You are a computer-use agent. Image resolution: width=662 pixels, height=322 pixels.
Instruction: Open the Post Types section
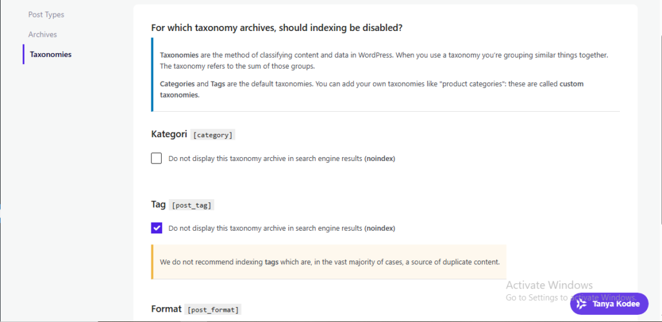point(46,15)
